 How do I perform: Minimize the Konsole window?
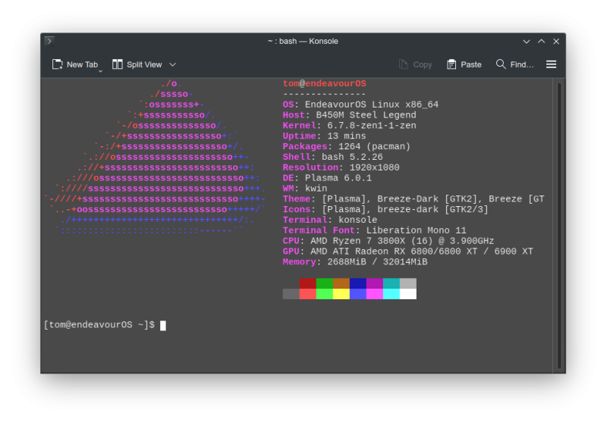pyautogui.click(x=527, y=42)
